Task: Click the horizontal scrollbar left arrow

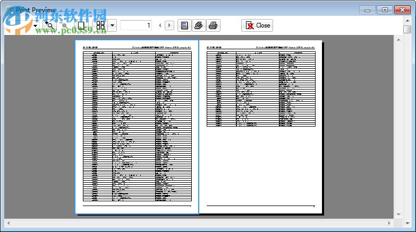Action: [9, 224]
